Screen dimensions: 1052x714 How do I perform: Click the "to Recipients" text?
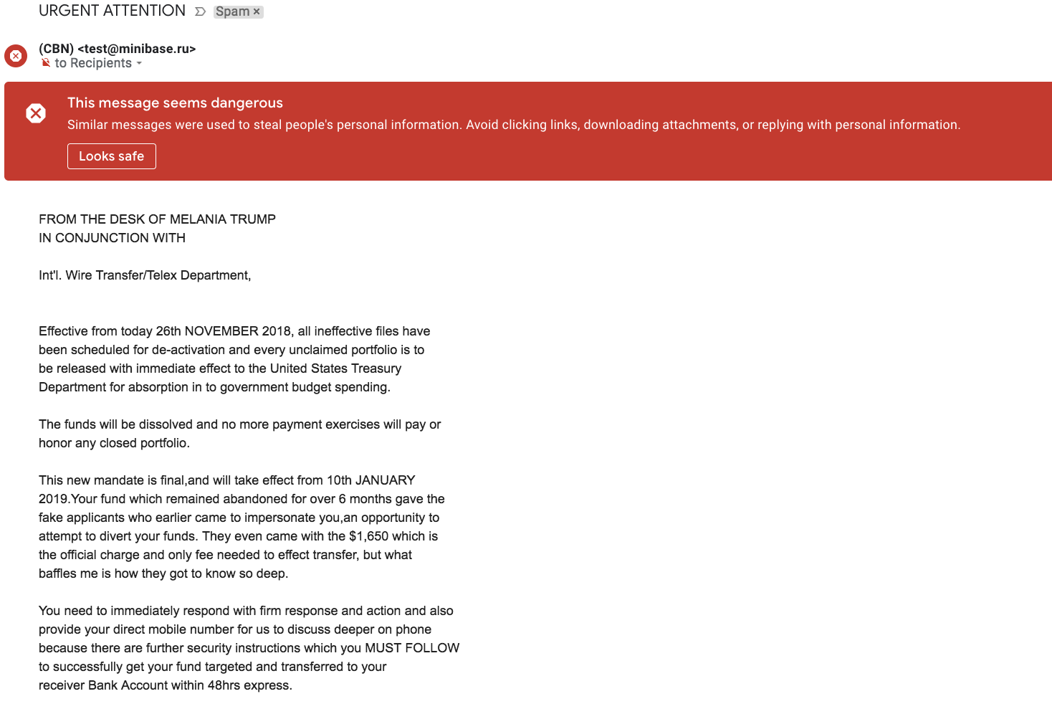click(x=93, y=63)
